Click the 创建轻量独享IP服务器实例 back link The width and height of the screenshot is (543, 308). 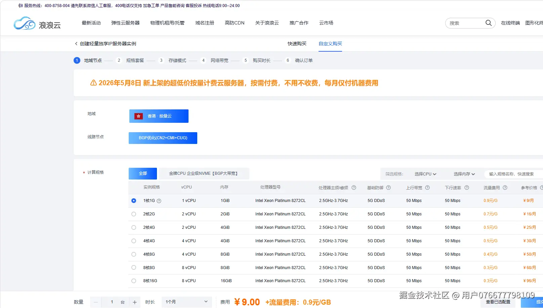pos(108,44)
